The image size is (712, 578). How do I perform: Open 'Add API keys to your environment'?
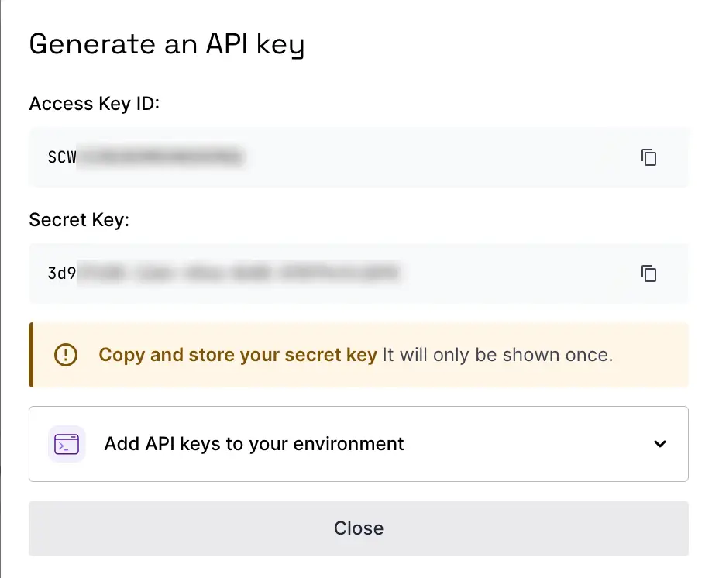tap(254, 444)
